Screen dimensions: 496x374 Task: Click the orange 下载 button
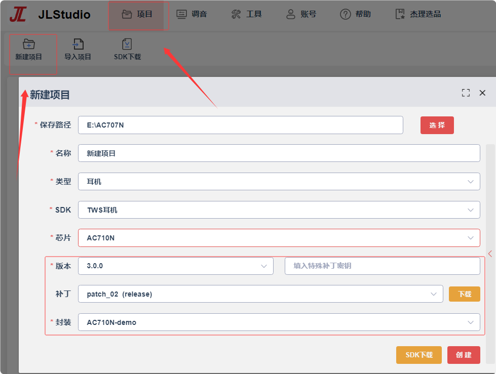tap(465, 294)
